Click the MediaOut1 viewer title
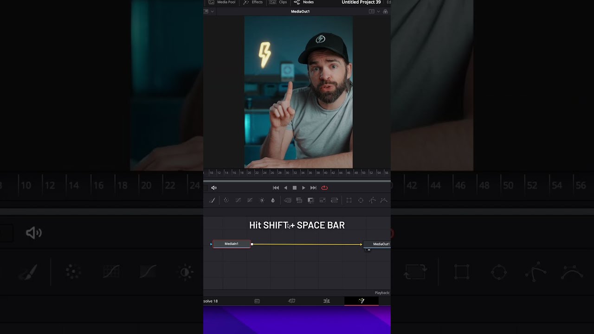594x334 pixels. point(300,12)
